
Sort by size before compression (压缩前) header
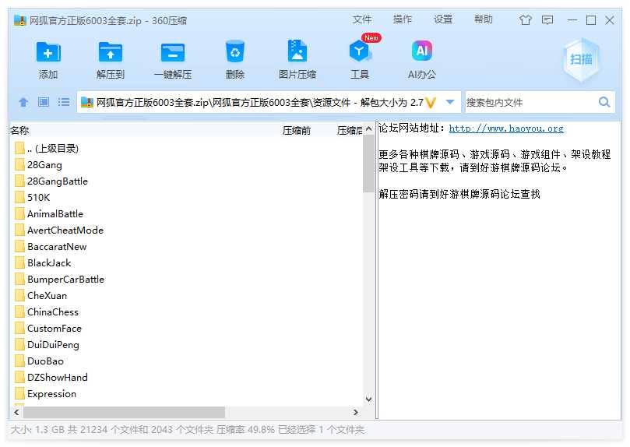(x=297, y=131)
